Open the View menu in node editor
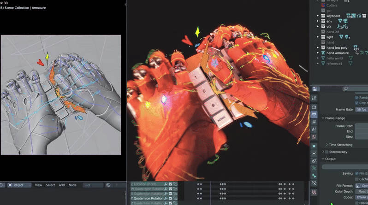Screen dimensions: 368x205 (x=38, y=185)
